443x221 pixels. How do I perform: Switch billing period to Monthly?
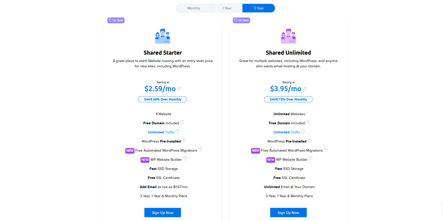194,8
